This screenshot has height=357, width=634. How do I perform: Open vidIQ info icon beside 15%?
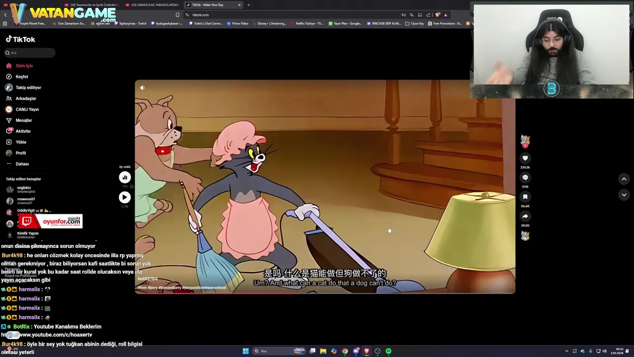pos(131,187)
